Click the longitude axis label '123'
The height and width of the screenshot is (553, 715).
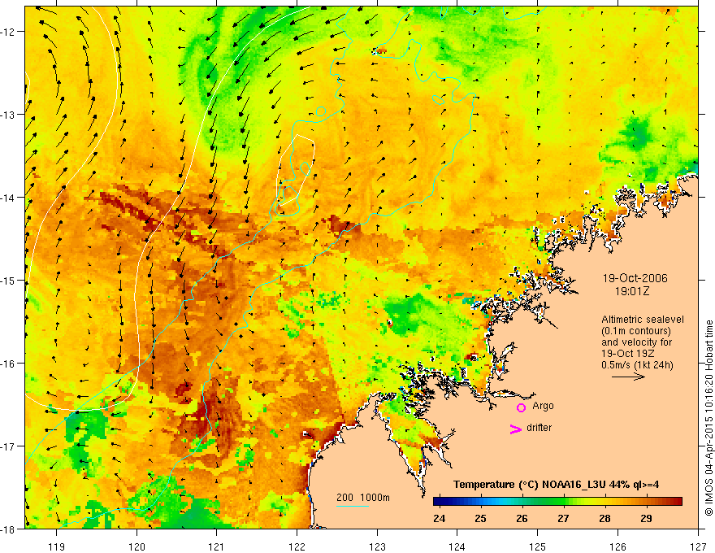tap(377, 546)
